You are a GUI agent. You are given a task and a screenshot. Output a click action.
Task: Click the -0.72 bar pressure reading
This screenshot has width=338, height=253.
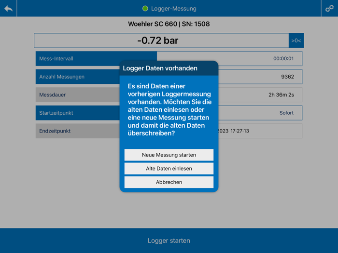pyautogui.click(x=158, y=40)
